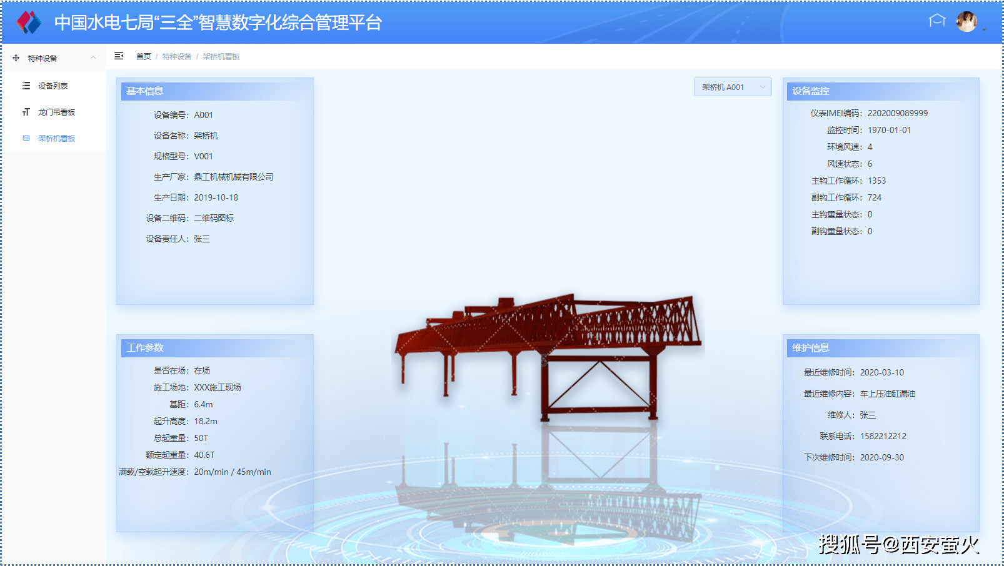Screen dimensions: 1004x566
Task: Click 特种设备 in the breadcrumb trail
Action: click(x=177, y=57)
